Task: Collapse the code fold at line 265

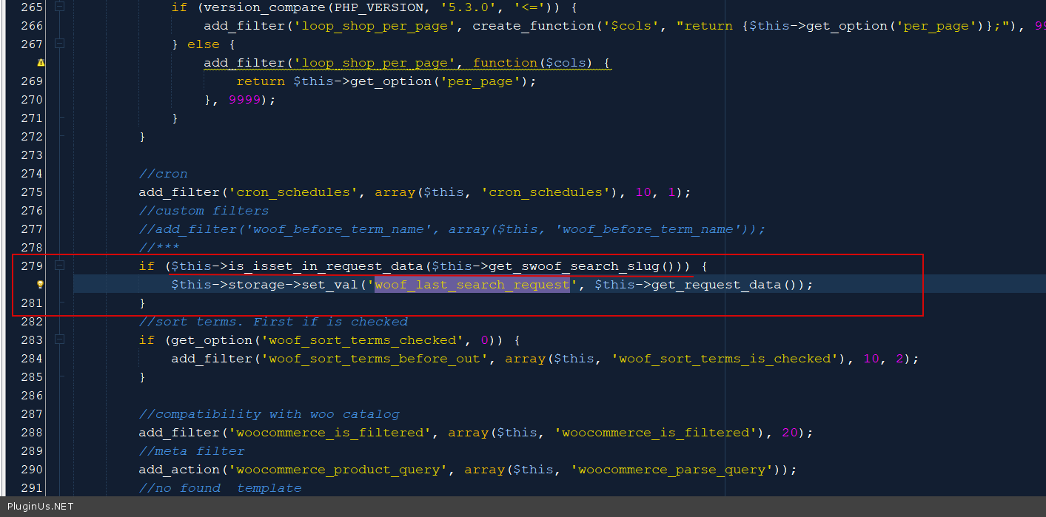Action: [59, 7]
